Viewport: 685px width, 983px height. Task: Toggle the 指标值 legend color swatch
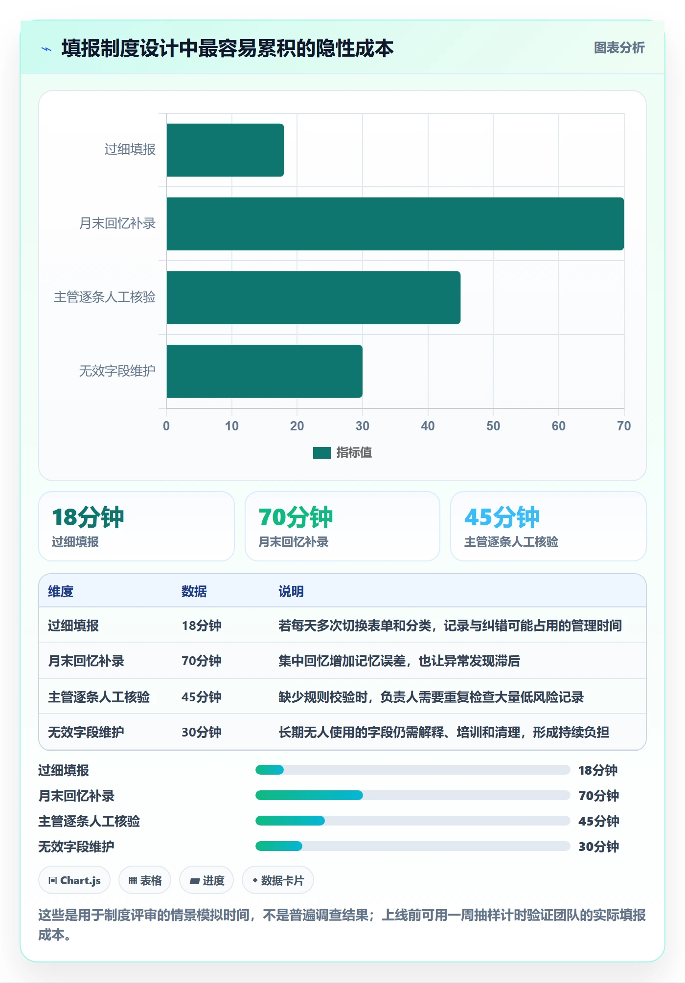(x=322, y=453)
